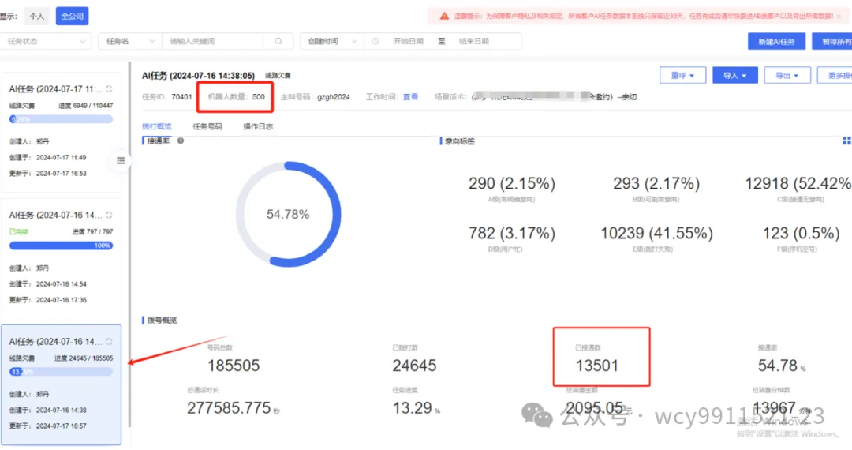Viewport: 852px width, 450px height.
Task: Expand the 重呼 dropdown button
Action: pos(682,76)
